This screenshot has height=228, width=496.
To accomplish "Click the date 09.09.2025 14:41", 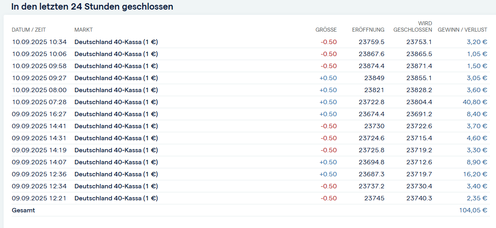I will pyautogui.click(x=39, y=126).
